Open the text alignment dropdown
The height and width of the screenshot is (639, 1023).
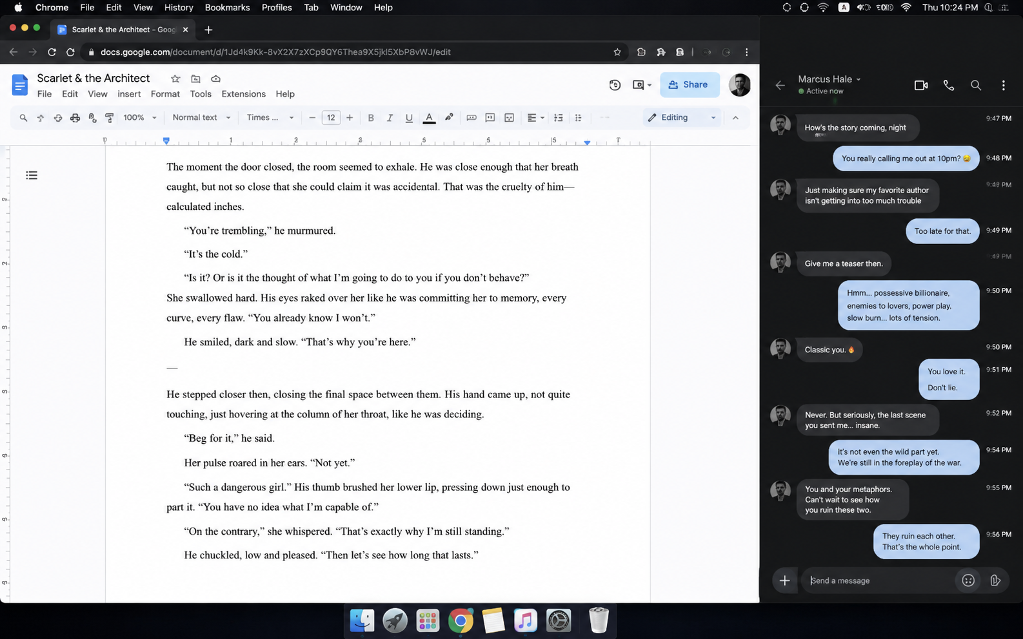535,118
